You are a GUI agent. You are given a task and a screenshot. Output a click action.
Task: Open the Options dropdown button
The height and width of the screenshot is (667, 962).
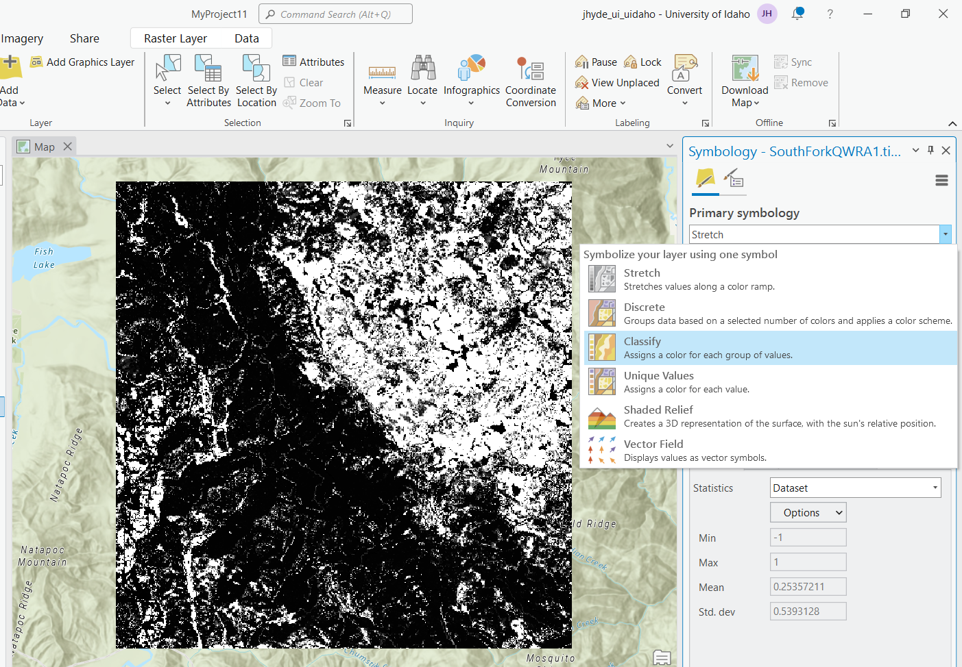(x=808, y=512)
